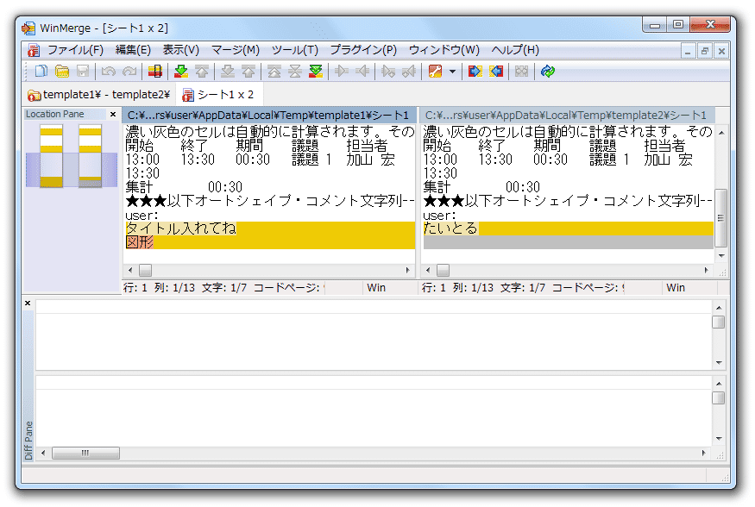Copy all differences to right (blue arrow)
Viewport: 755px width, 507px height.
click(475, 72)
